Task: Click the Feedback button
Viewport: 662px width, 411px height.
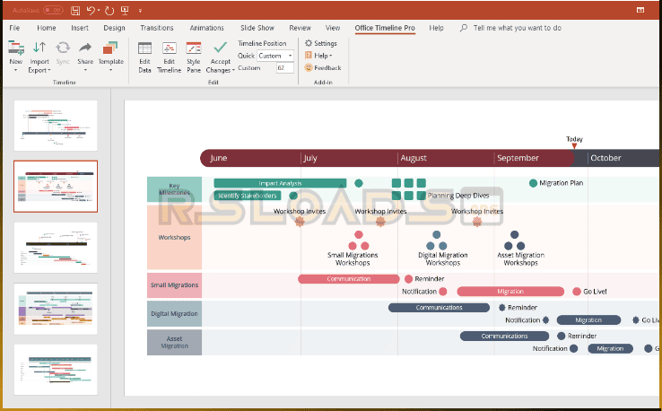Action: pos(323,67)
